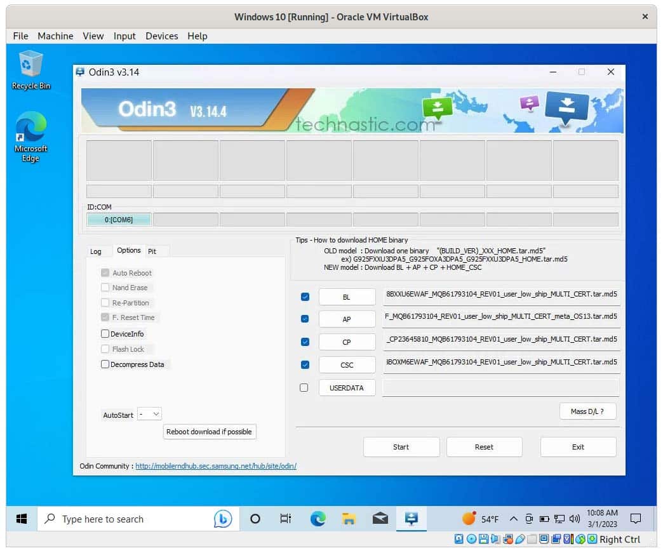Click VirtualBox mouse integration status icon

[x=580, y=539]
